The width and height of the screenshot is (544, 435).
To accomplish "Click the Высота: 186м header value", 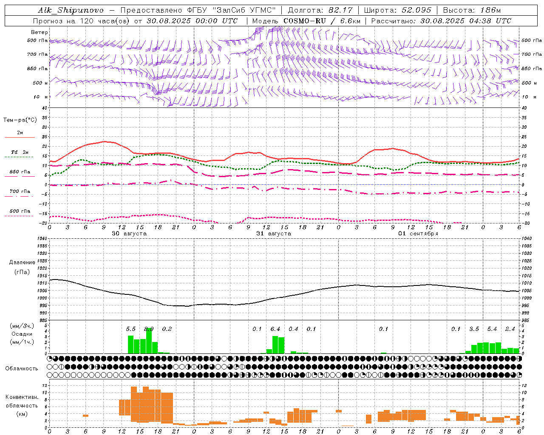I will (472, 10).
